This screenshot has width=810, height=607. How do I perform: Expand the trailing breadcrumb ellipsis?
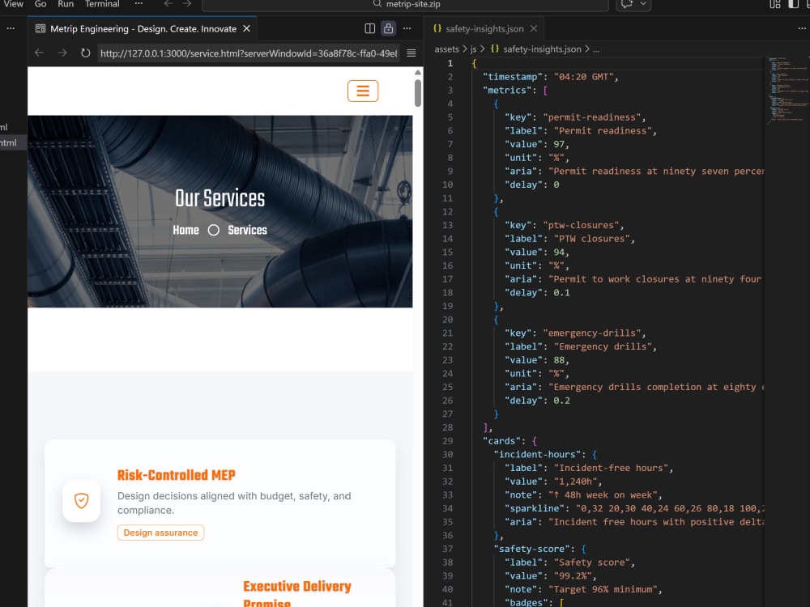coord(596,49)
